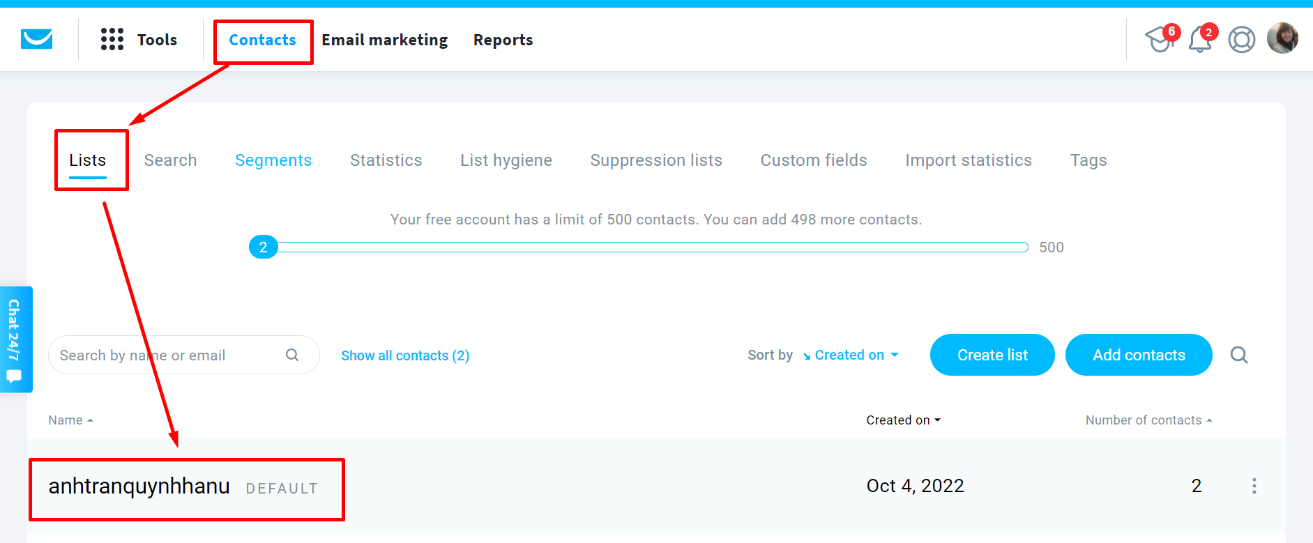Screen dimensions: 1313x543
Task: Click the search icon inside search field
Action: 292,355
